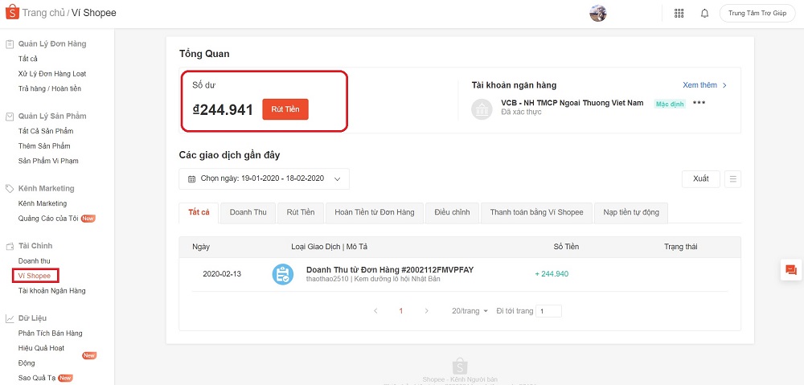The height and width of the screenshot is (385, 804).
Task: Switch to the Doanh Thu tab
Action: [x=248, y=212]
